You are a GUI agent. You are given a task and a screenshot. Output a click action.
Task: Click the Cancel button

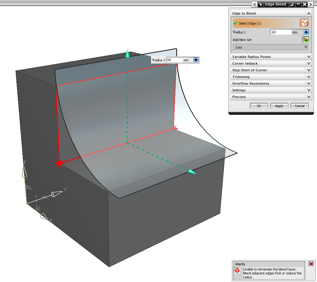tap(299, 106)
